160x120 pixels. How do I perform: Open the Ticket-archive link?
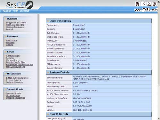pos(13,96)
